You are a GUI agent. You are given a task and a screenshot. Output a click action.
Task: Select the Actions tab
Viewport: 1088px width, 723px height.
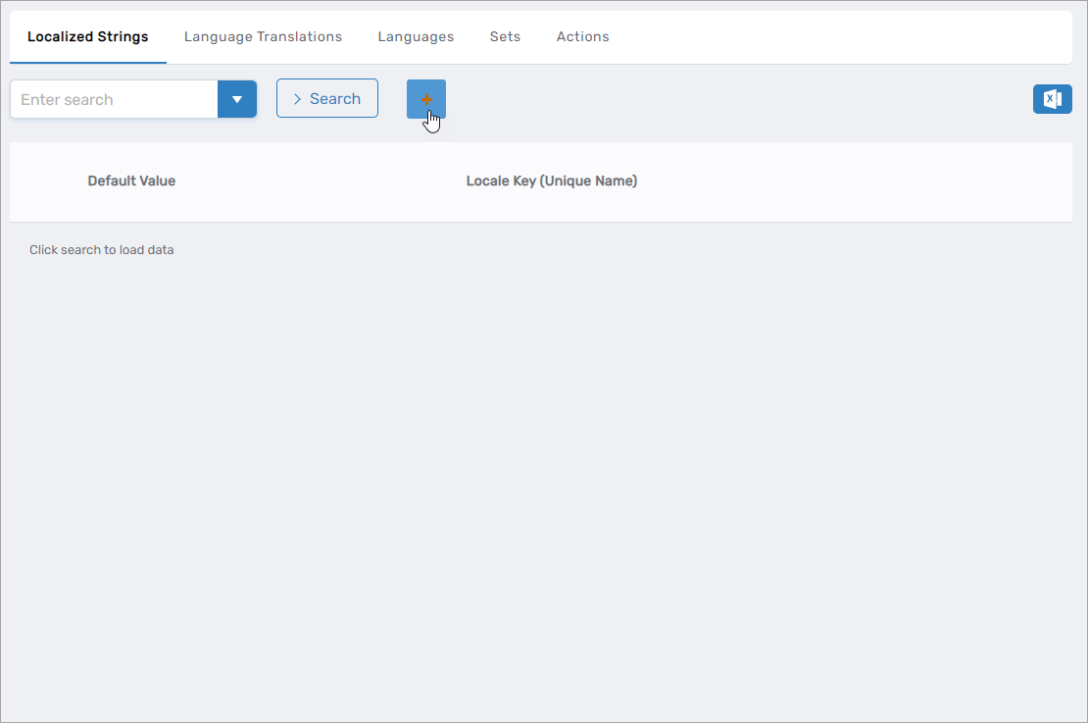coord(582,36)
